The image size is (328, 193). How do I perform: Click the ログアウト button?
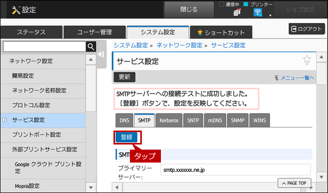[x=307, y=29]
